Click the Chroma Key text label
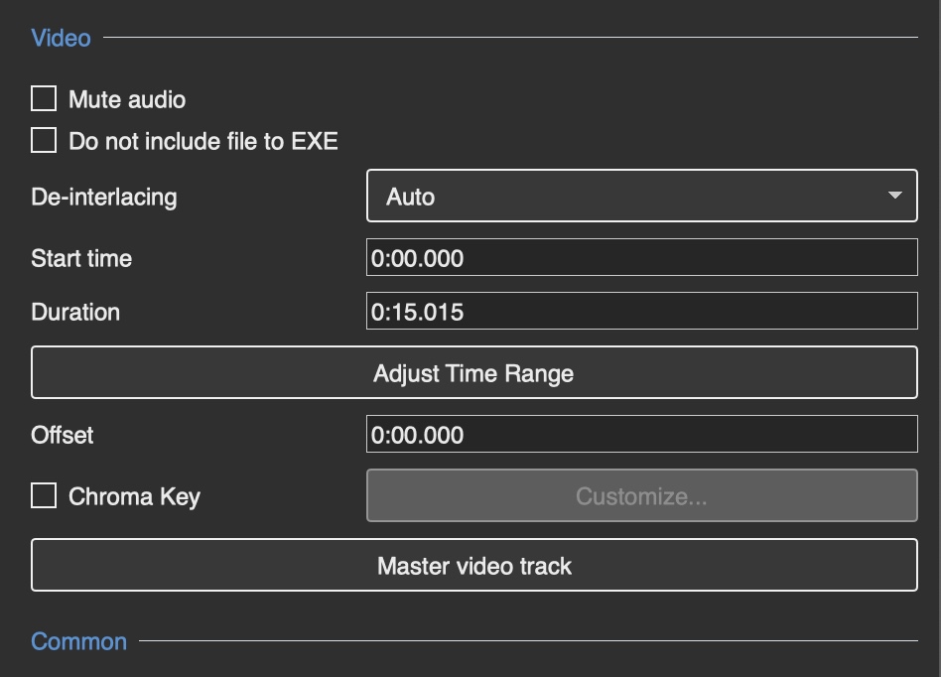The width and height of the screenshot is (941, 677). coord(134,497)
